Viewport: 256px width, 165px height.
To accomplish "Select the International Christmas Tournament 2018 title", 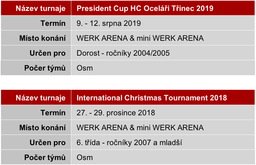I will pos(152,98).
